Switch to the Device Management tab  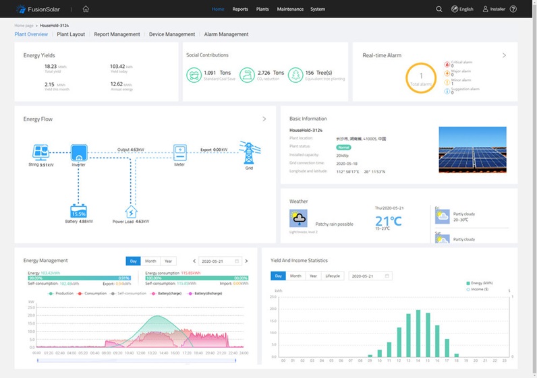pyautogui.click(x=172, y=34)
